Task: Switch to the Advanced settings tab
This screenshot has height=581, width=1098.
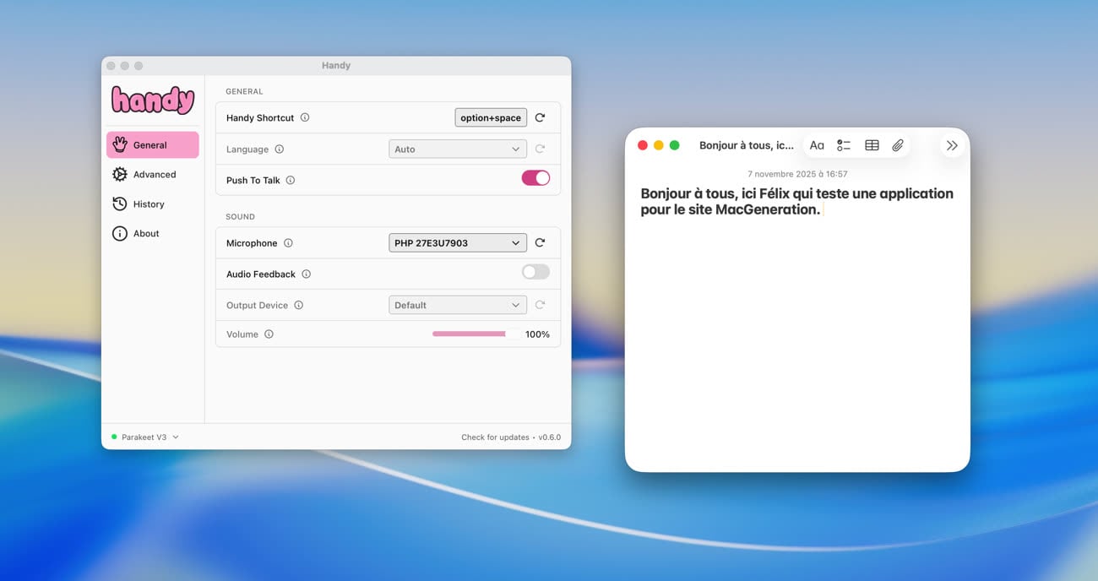Action: [x=153, y=175]
